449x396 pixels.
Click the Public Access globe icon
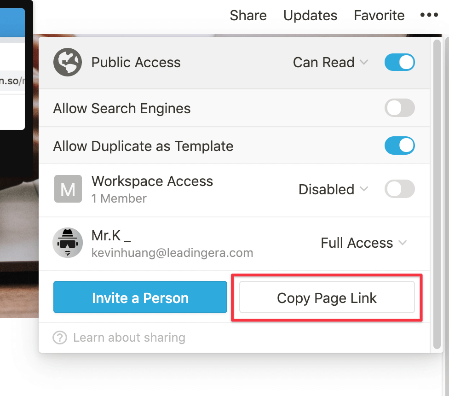point(68,62)
